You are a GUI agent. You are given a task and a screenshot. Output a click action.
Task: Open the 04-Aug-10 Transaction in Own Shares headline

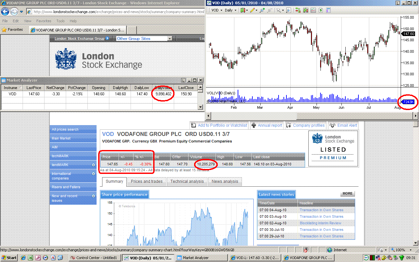click(x=321, y=210)
